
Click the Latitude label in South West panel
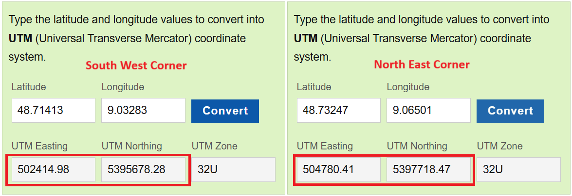29,87
